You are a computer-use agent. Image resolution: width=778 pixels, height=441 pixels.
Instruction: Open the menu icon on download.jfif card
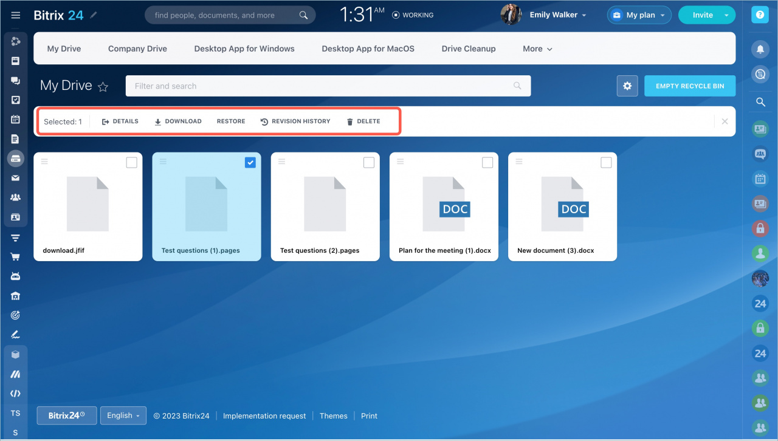[x=44, y=162]
